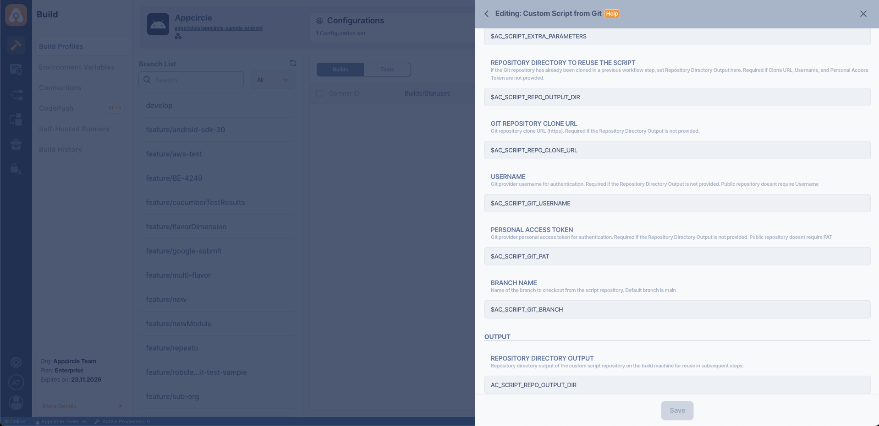Open the user profile avatar icon
Viewport: 879px width, 426px height.
(16, 402)
